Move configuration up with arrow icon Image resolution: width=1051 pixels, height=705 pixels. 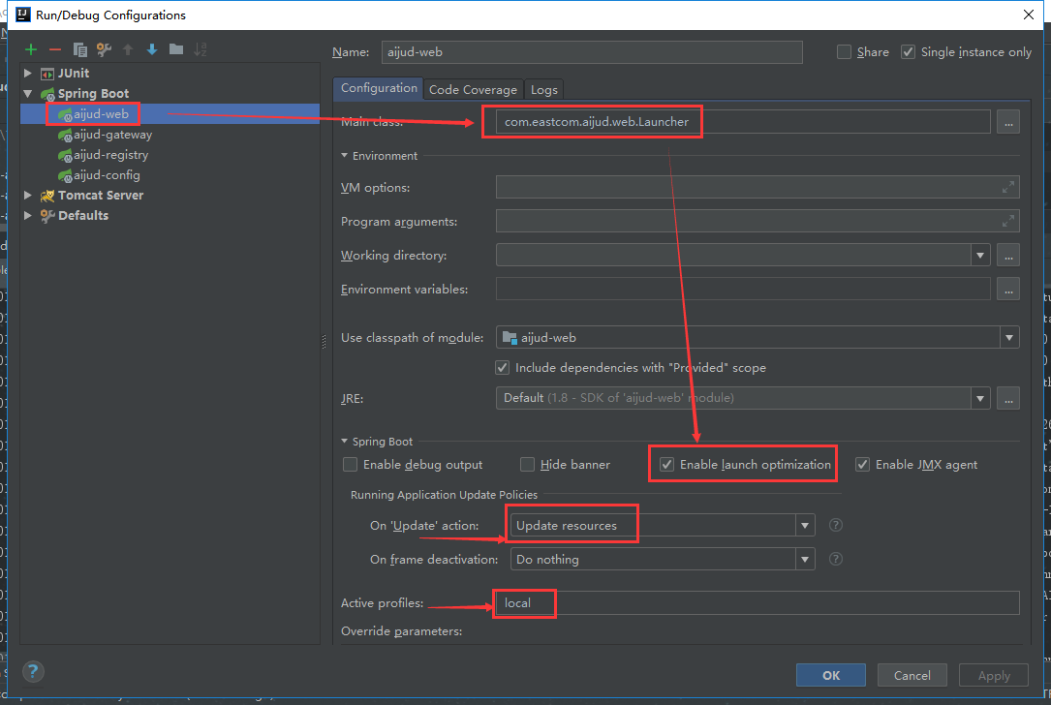point(128,49)
